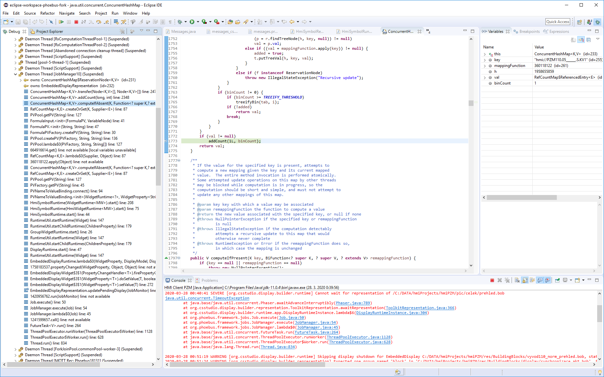This screenshot has width=604, height=377.
Task: Select the ConcurrentHashMap editor tab
Action: click(x=401, y=32)
